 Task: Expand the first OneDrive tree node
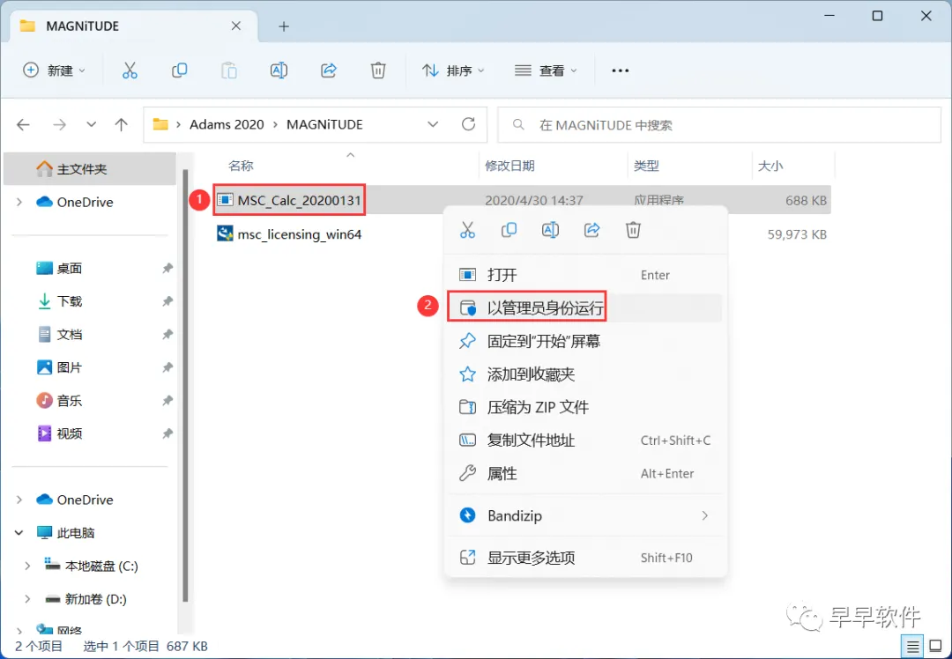pyautogui.click(x=19, y=202)
